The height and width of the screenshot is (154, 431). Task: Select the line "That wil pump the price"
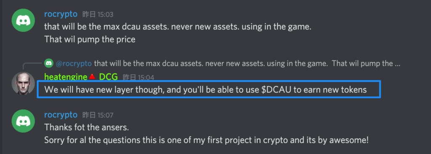90,39
